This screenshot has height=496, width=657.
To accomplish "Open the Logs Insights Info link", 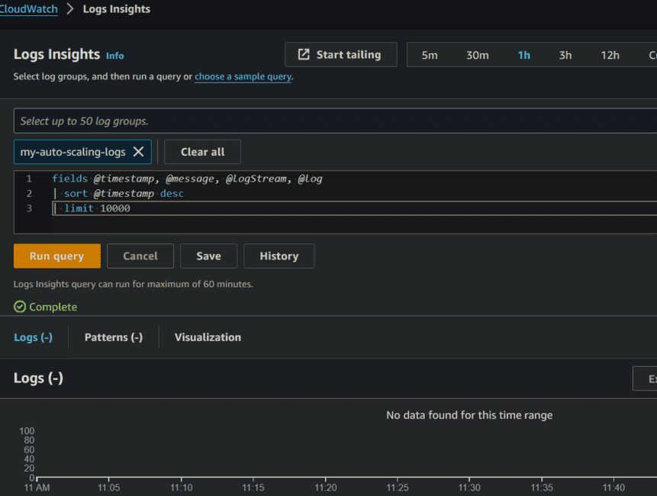I will click(x=114, y=56).
